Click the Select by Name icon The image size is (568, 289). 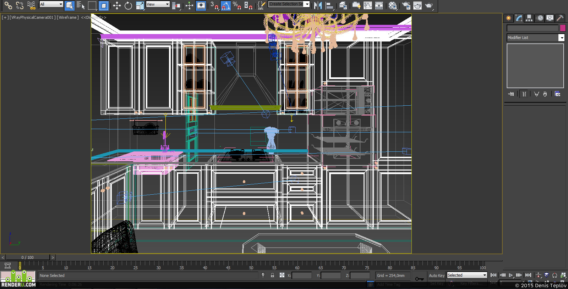pos(81,5)
